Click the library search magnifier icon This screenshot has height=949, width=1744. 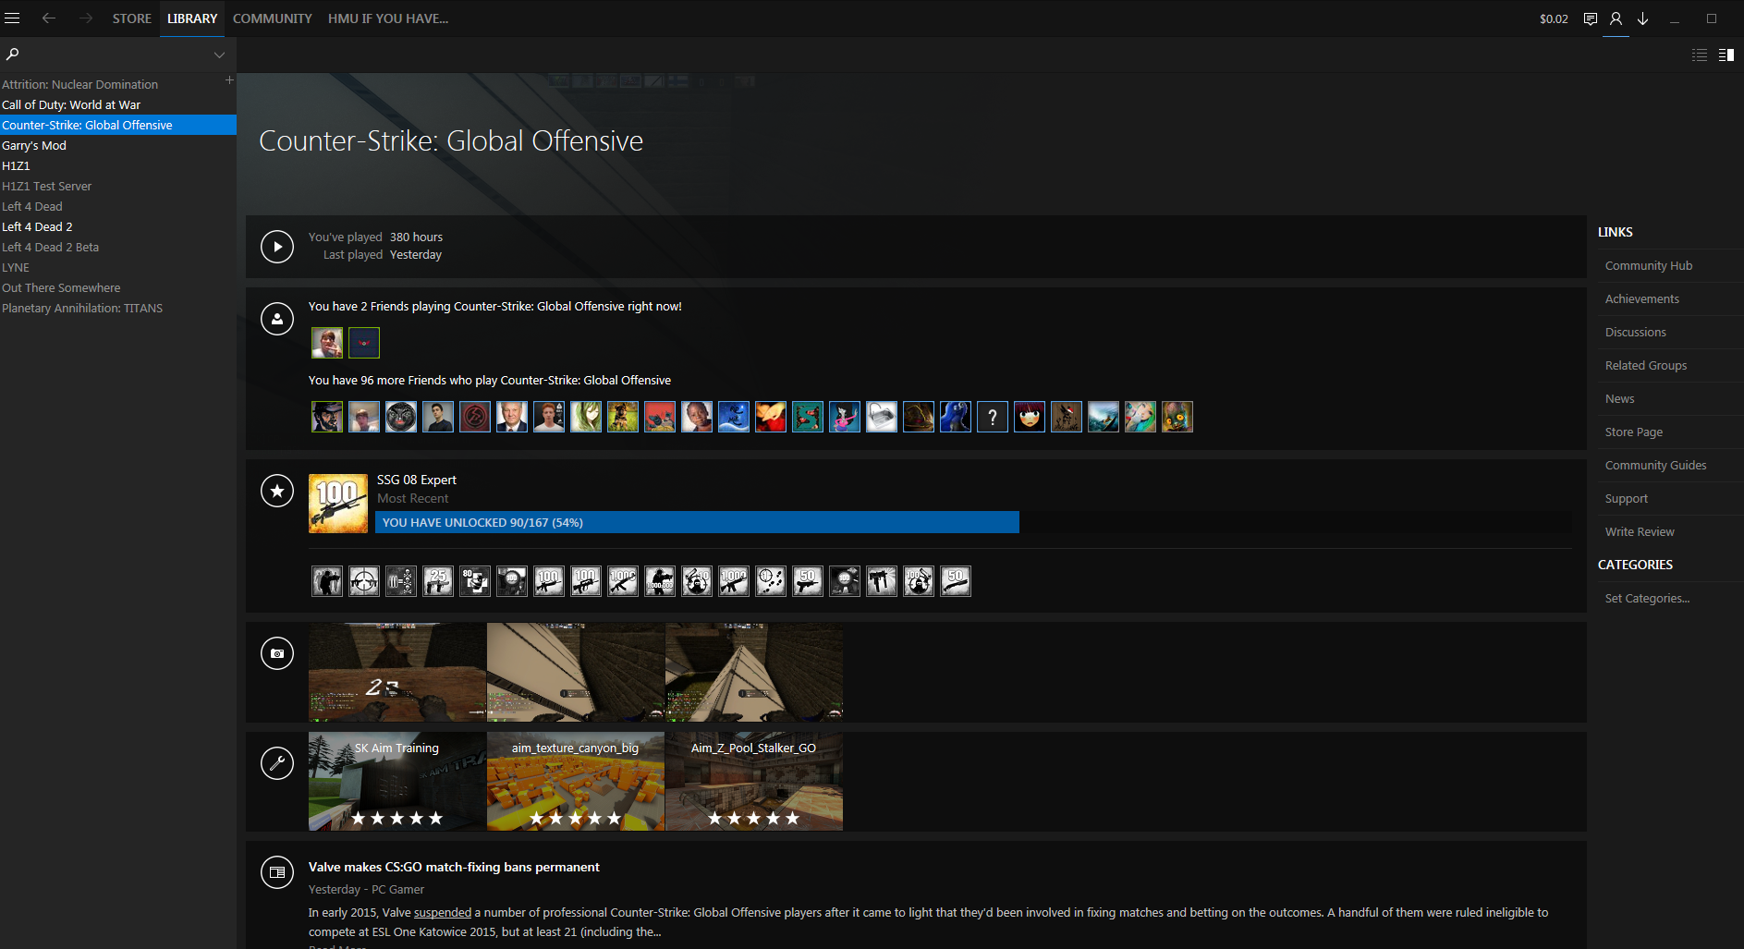tap(13, 55)
